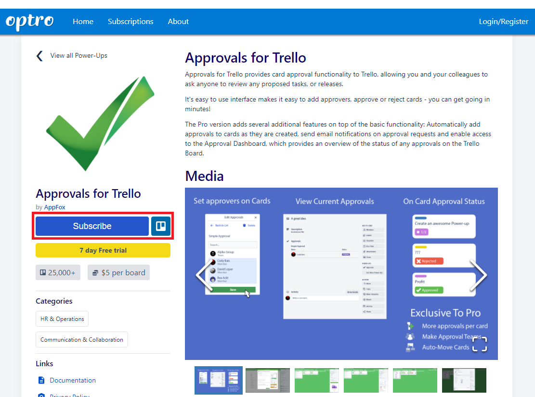Show next media slide arrow

[479, 275]
